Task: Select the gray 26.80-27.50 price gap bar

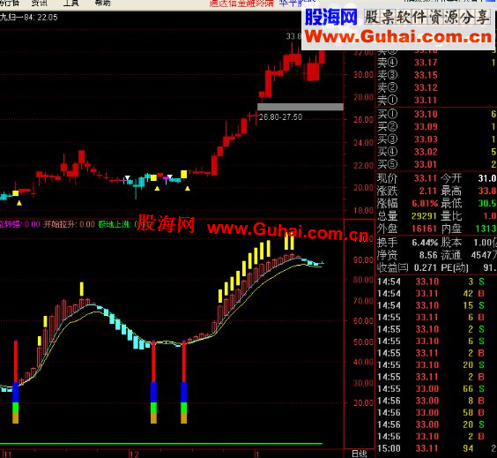Action: pos(300,107)
